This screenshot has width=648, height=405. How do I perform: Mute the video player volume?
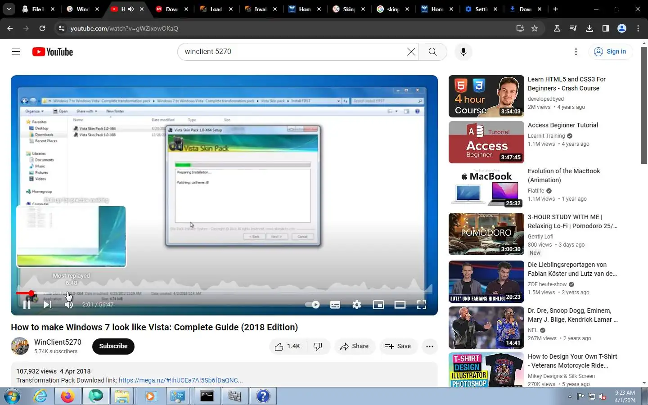point(68,305)
